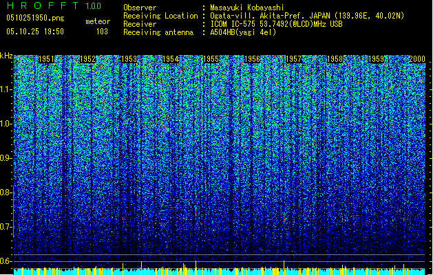The height and width of the screenshot is (275, 433).
Task: Click the 1951 time marker
Action: click(46, 59)
